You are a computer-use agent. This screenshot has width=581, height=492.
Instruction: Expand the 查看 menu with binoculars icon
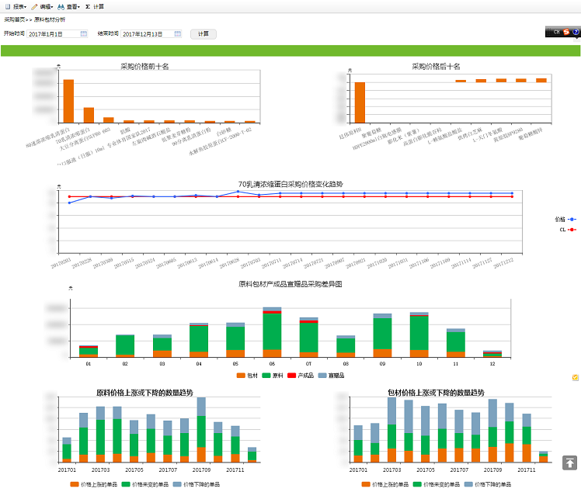tap(69, 5)
